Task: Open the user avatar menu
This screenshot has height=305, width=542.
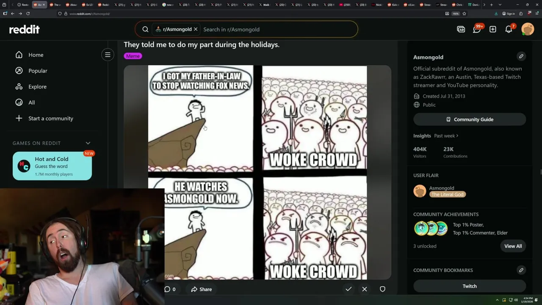Action: click(x=528, y=29)
